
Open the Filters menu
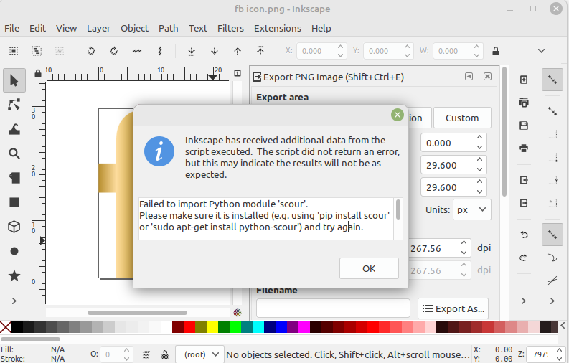[x=230, y=28]
